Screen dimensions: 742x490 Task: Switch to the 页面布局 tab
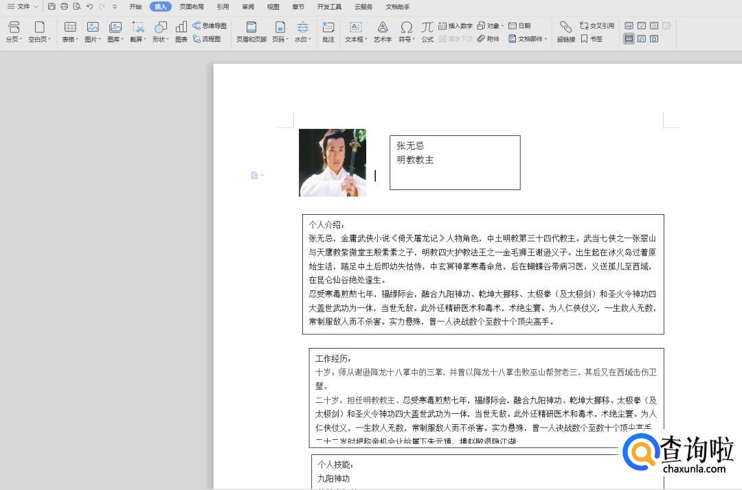tap(192, 7)
